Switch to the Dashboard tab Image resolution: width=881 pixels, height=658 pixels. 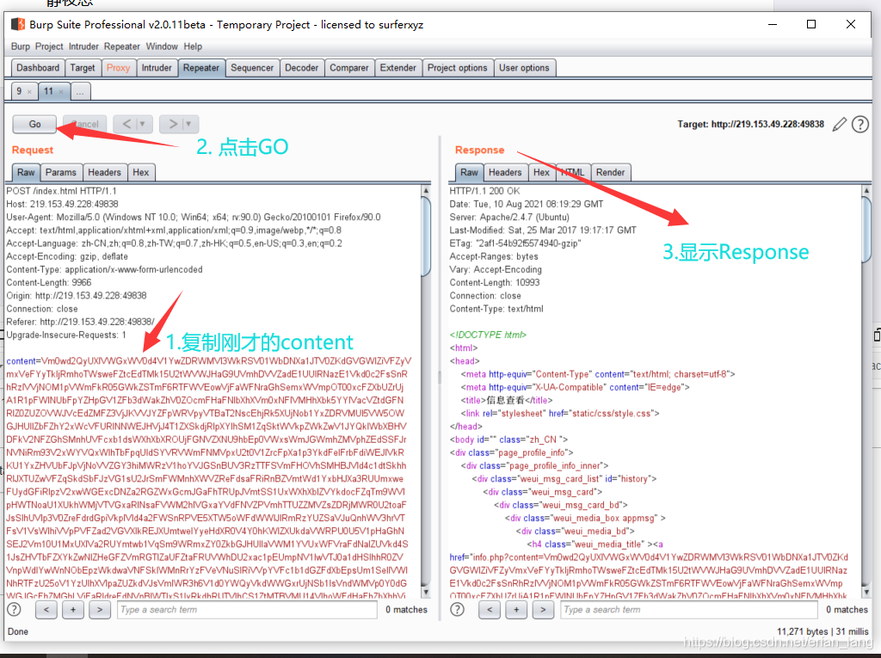click(38, 68)
